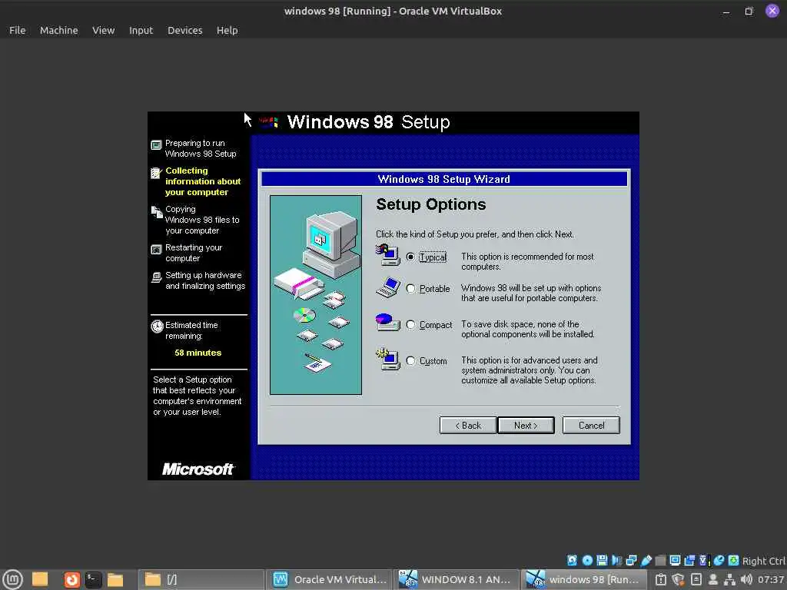Click the security shield tray icon
Viewport: 787px width, 590px height.
[x=678, y=579]
